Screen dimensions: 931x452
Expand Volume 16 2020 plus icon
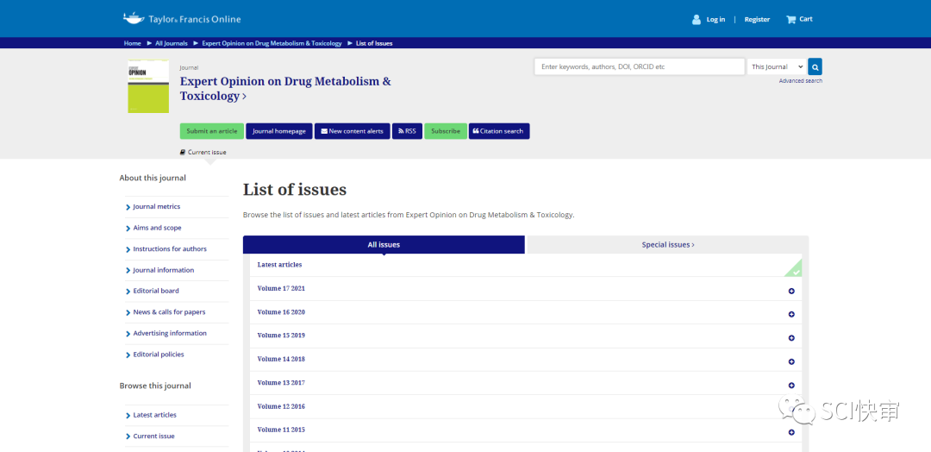click(x=791, y=314)
